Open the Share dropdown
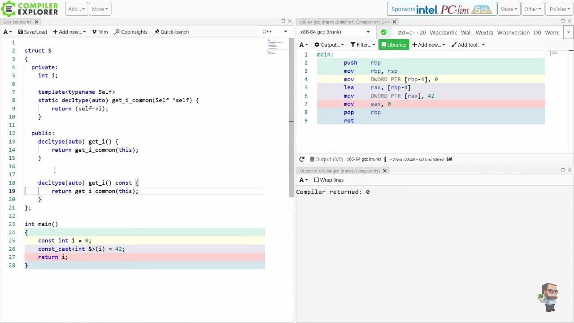The height and width of the screenshot is (323, 574). click(509, 9)
